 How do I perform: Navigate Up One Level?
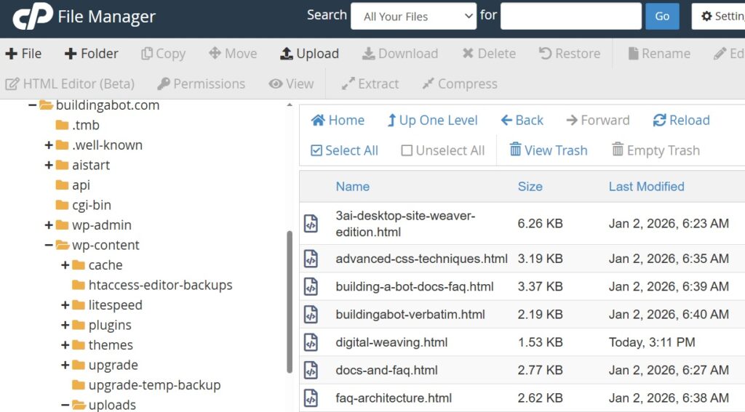(432, 121)
